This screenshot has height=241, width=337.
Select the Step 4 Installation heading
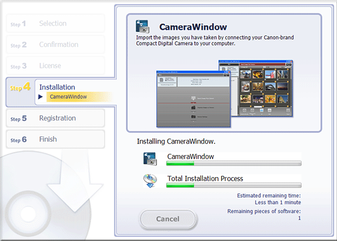57,87
